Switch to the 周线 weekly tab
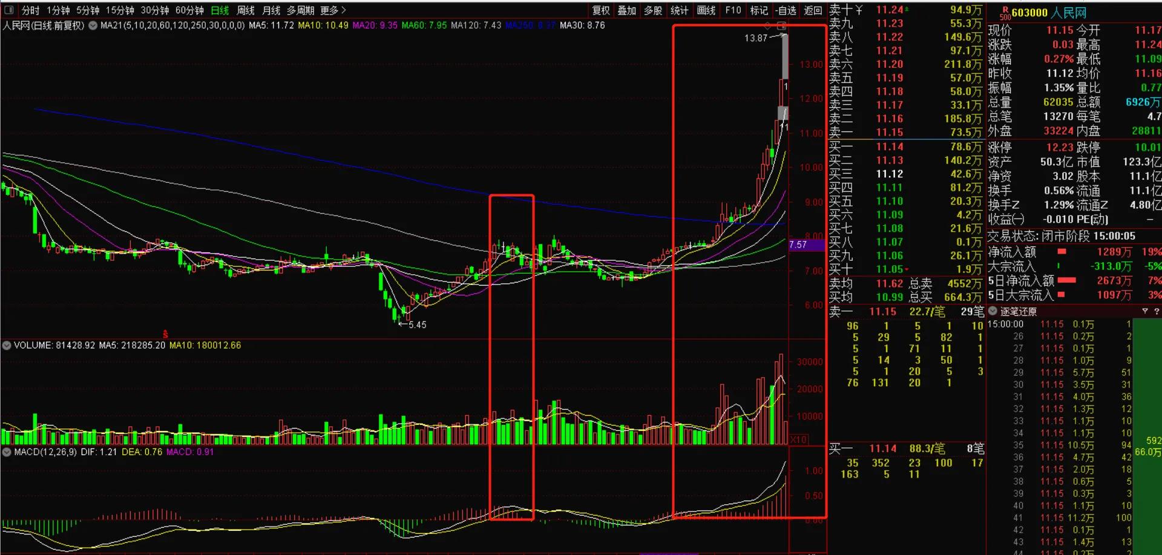Image resolution: width=1162 pixels, height=555 pixels. (246, 10)
